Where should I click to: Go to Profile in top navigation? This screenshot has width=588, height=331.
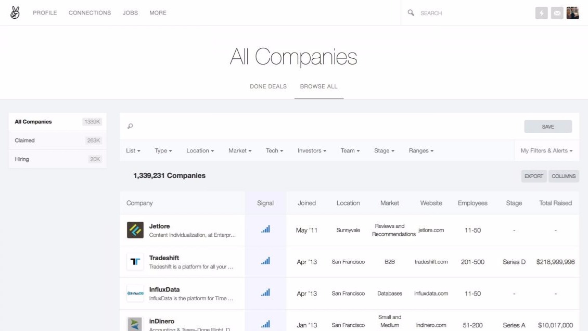(45, 12)
